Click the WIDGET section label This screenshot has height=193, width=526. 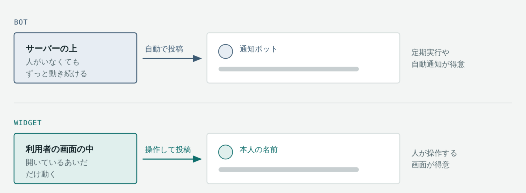28,123
